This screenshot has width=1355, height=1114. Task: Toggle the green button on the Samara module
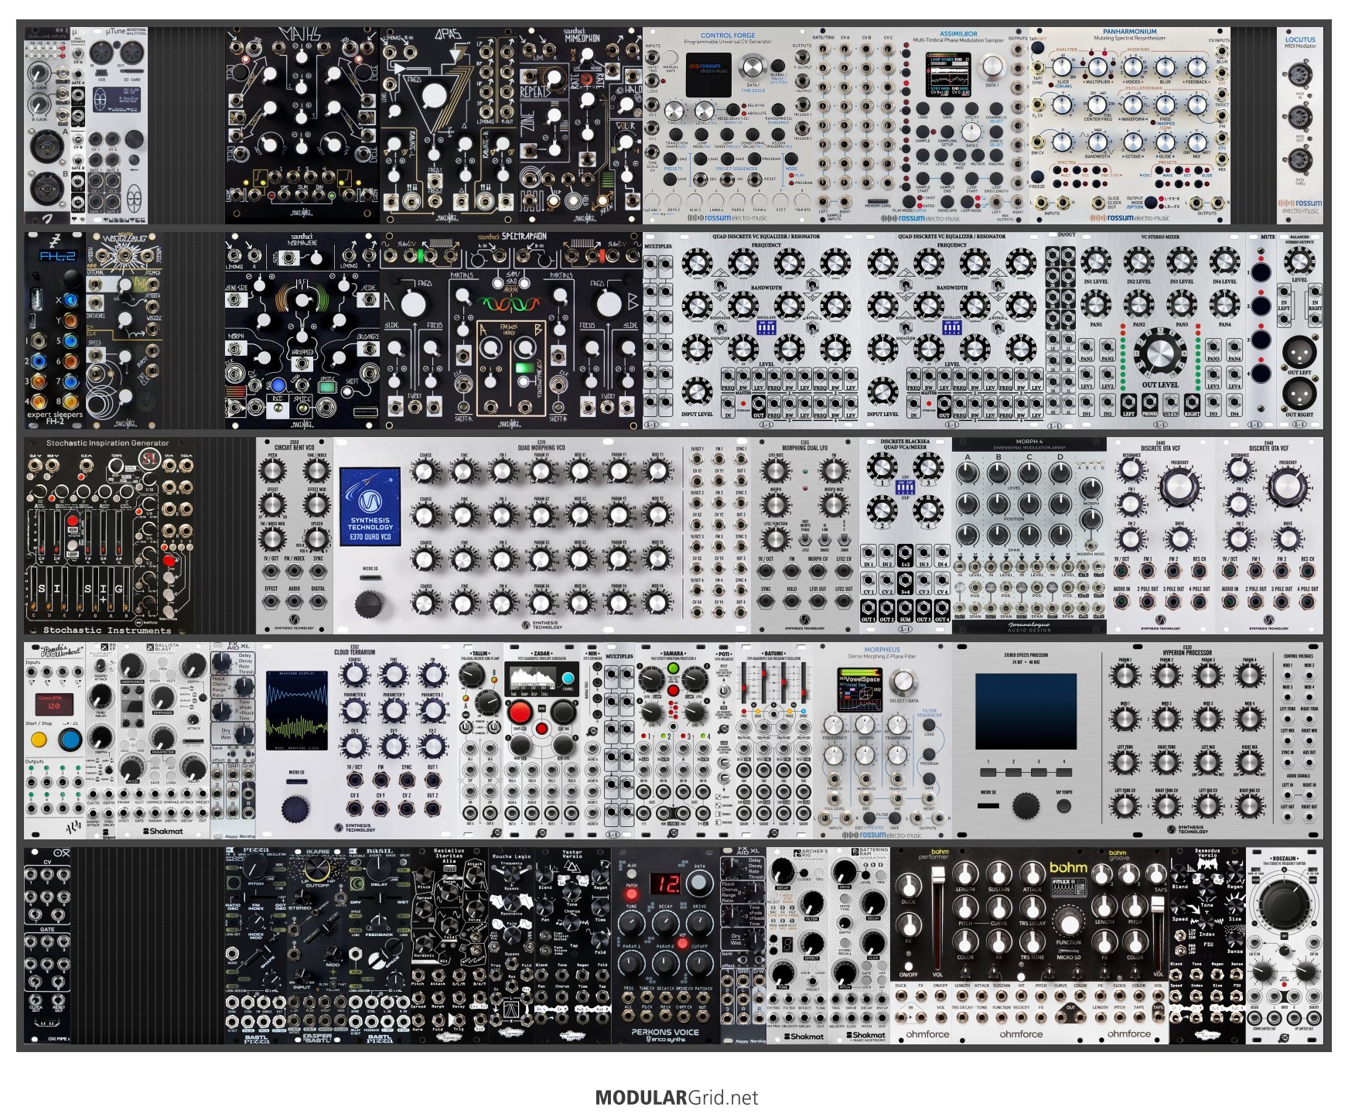673,668
